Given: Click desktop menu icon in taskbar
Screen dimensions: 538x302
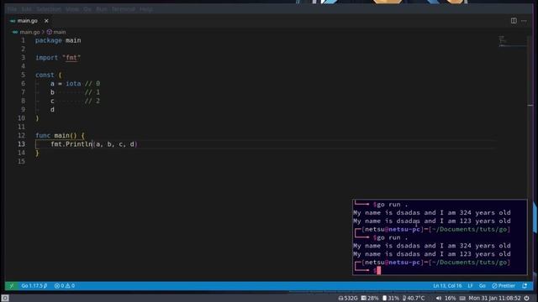Looking at the screenshot, I should pyautogui.click(x=5, y=298).
